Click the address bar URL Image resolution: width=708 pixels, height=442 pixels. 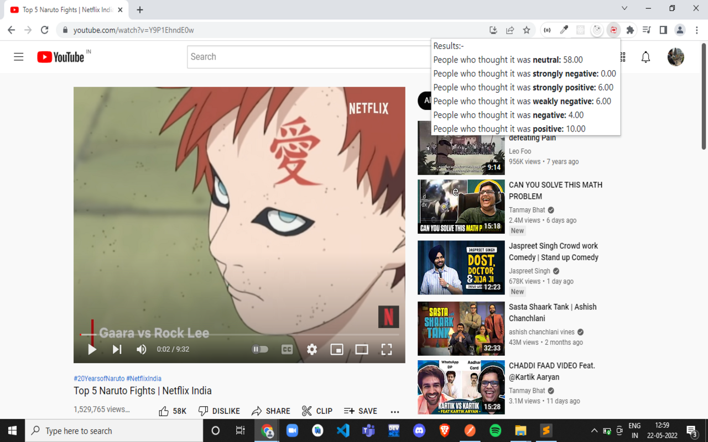[133, 30]
